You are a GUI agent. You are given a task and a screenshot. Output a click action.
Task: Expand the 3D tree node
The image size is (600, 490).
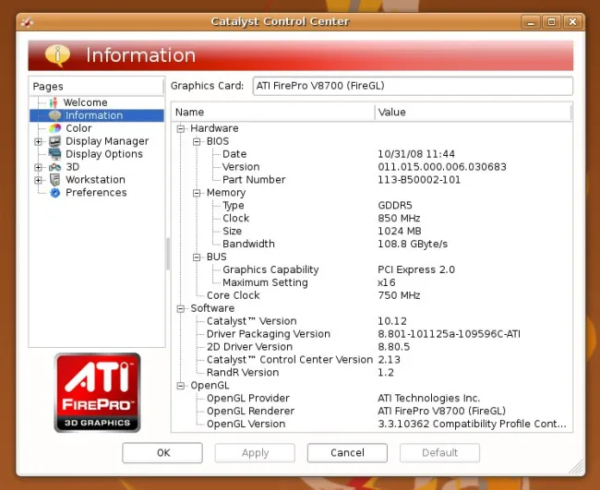38,167
